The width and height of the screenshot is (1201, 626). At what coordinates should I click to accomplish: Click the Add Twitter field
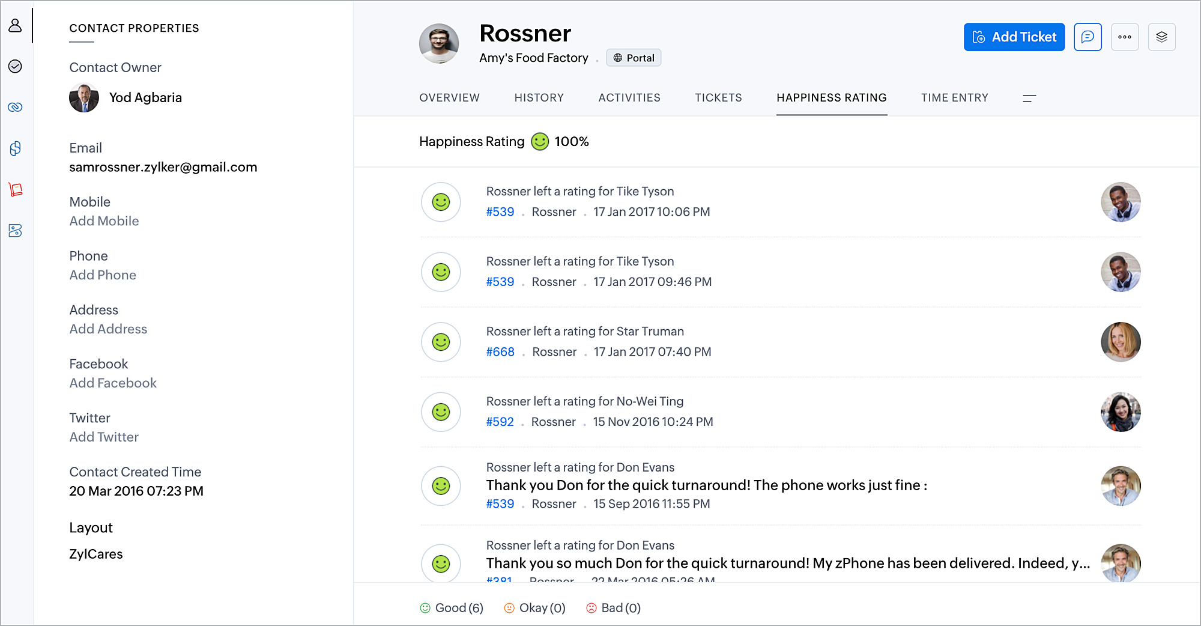coord(104,437)
